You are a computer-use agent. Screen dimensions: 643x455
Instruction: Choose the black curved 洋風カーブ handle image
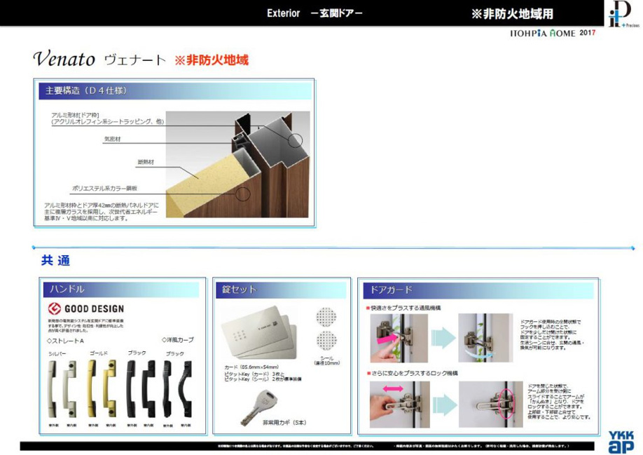pos(177,388)
